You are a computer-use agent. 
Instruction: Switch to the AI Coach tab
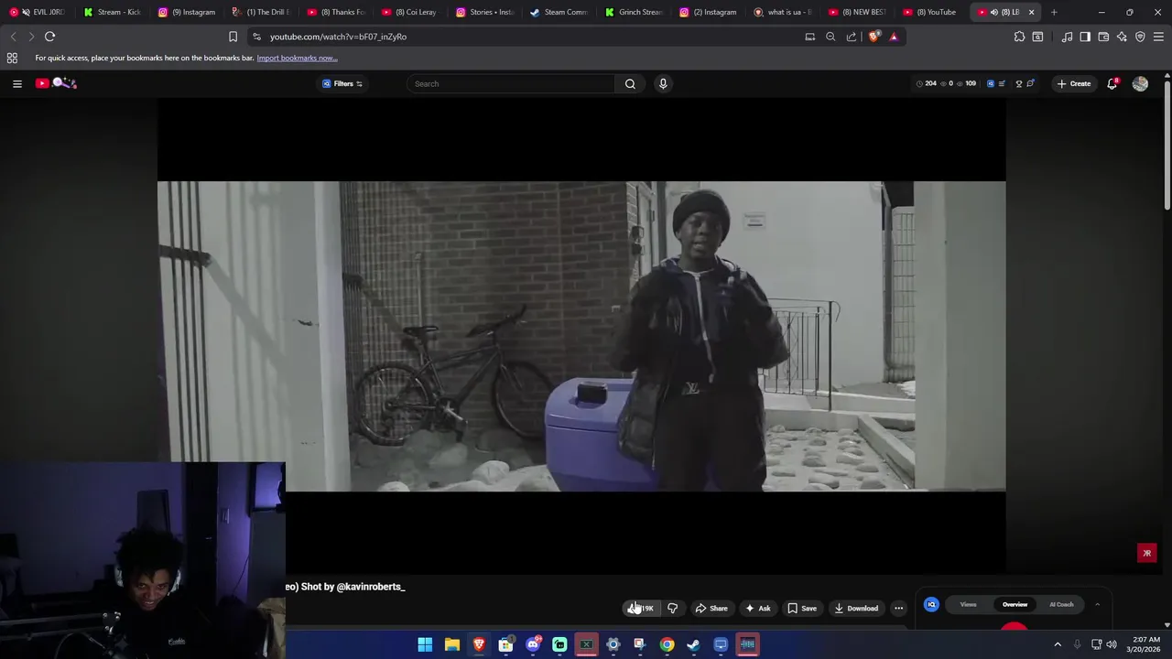[1061, 604]
